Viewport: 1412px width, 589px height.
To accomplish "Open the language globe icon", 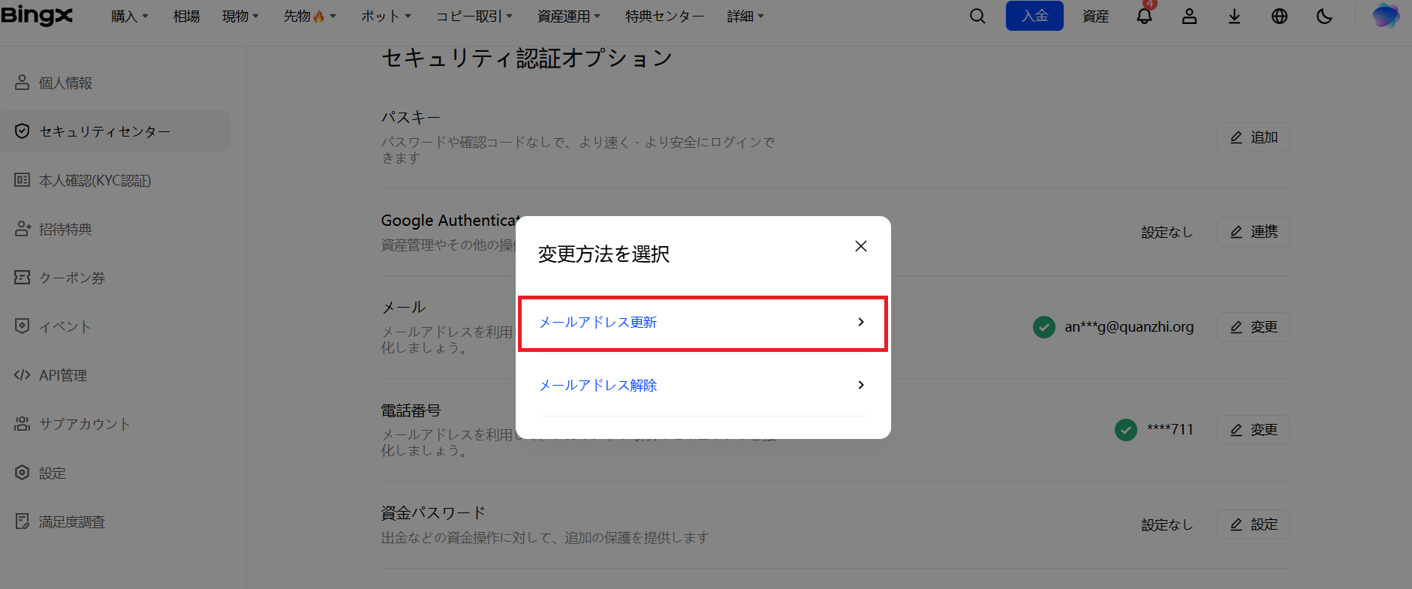I will pyautogui.click(x=1279, y=17).
